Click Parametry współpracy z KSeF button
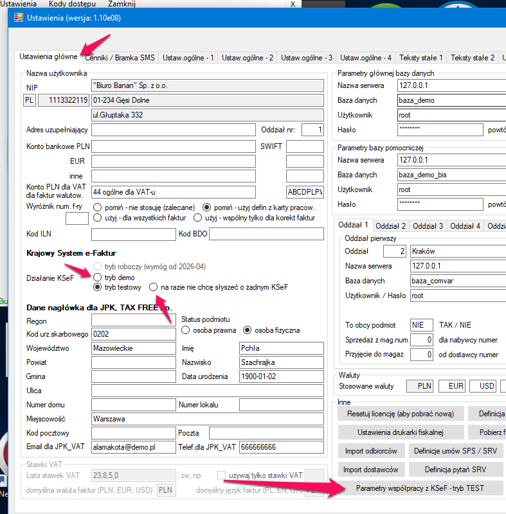The height and width of the screenshot is (514, 506). [421, 488]
